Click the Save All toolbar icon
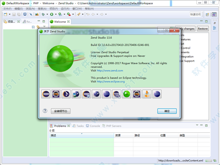The width and height of the screenshot is (220, 165). tap(19, 15)
